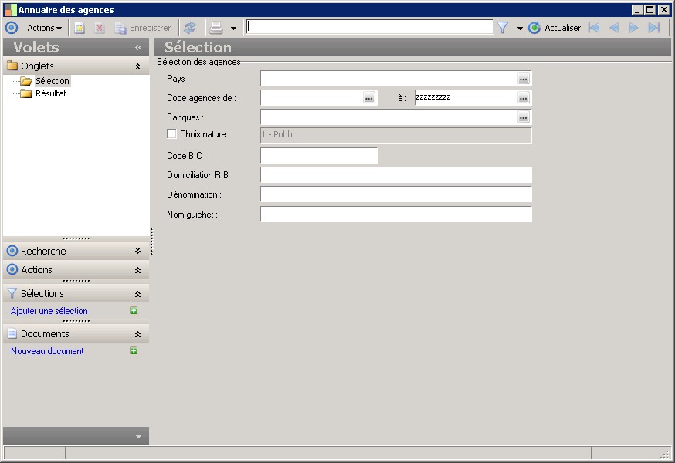The image size is (675, 463).
Task: Click the Documents page icon
Action: (x=12, y=333)
